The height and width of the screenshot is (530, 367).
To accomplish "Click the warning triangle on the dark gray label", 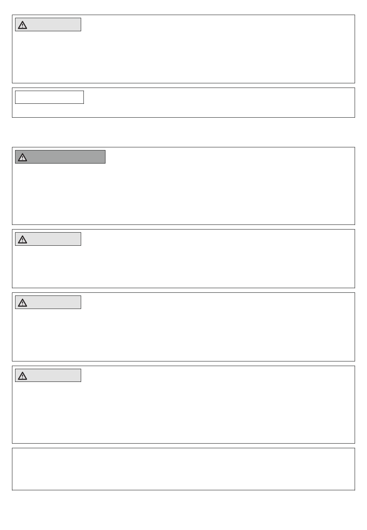I will click(x=22, y=157).
